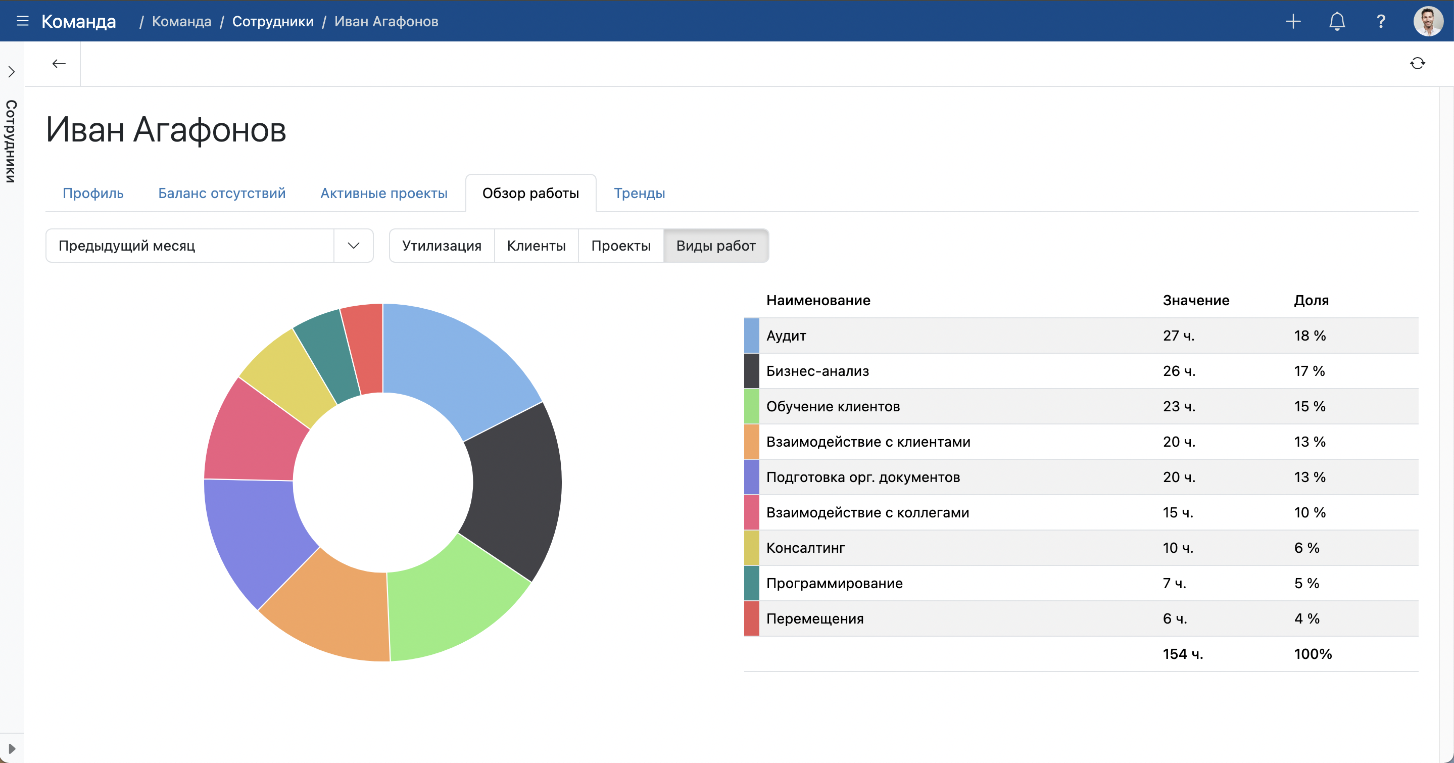Click the Аудит light blue swatch
The image size is (1454, 763).
751,336
